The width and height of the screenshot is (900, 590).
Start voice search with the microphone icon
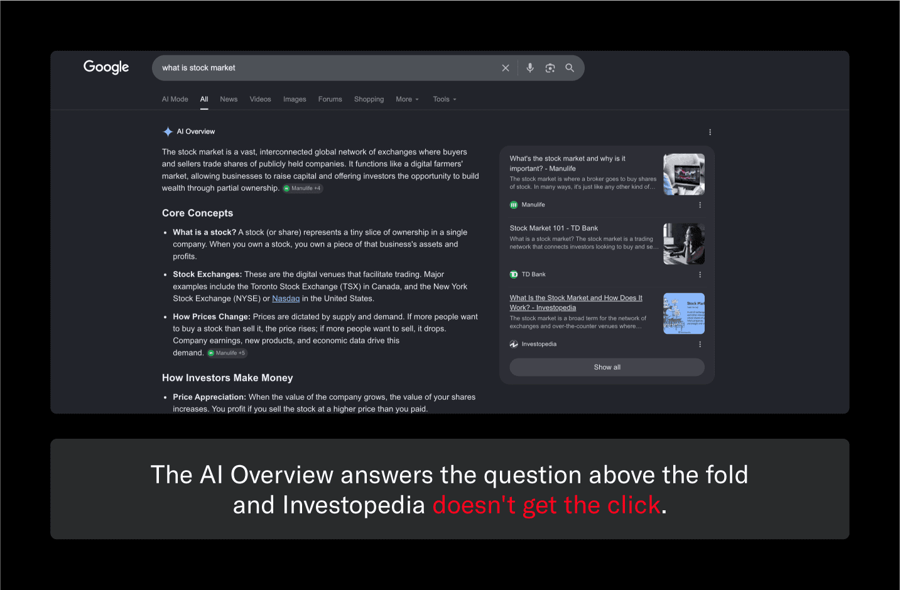[x=530, y=68]
